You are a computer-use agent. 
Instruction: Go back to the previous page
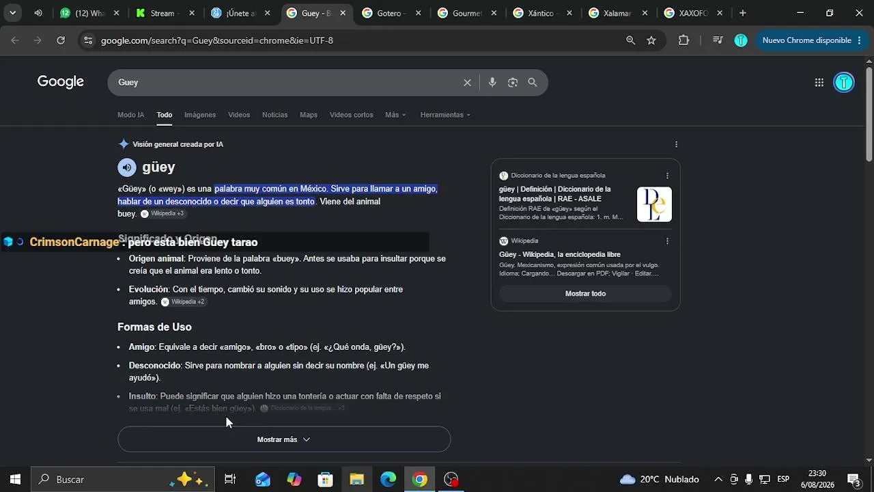point(15,40)
